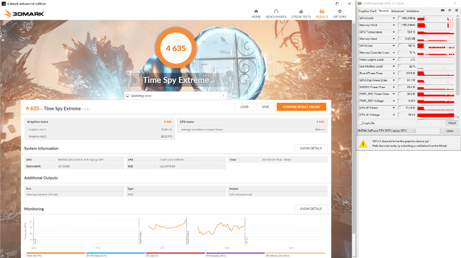
Task: Open the Memory Controller Load dropdown
Action: point(394,52)
